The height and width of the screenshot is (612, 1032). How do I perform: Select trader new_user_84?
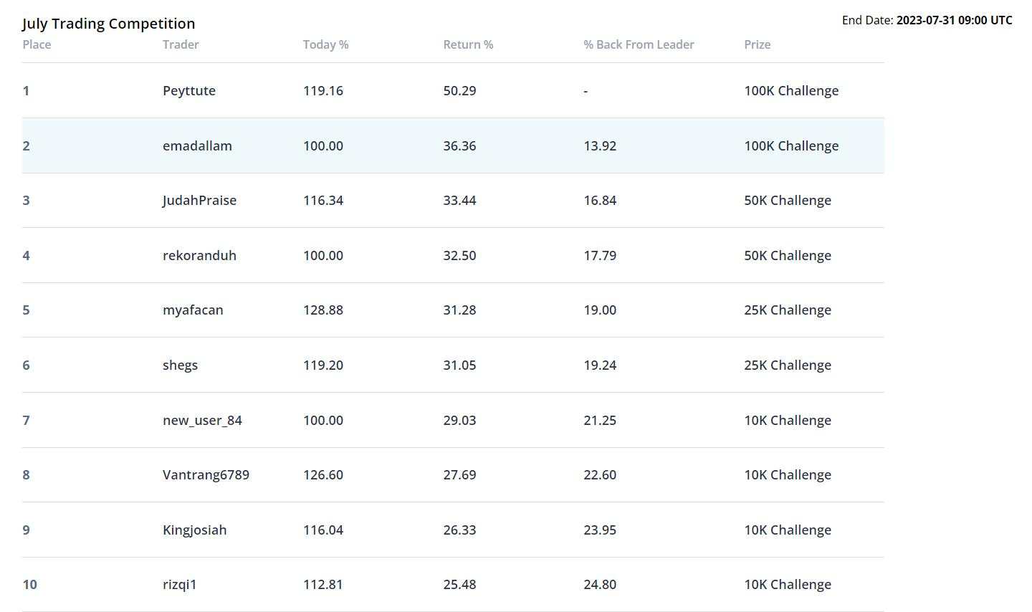coord(202,420)
